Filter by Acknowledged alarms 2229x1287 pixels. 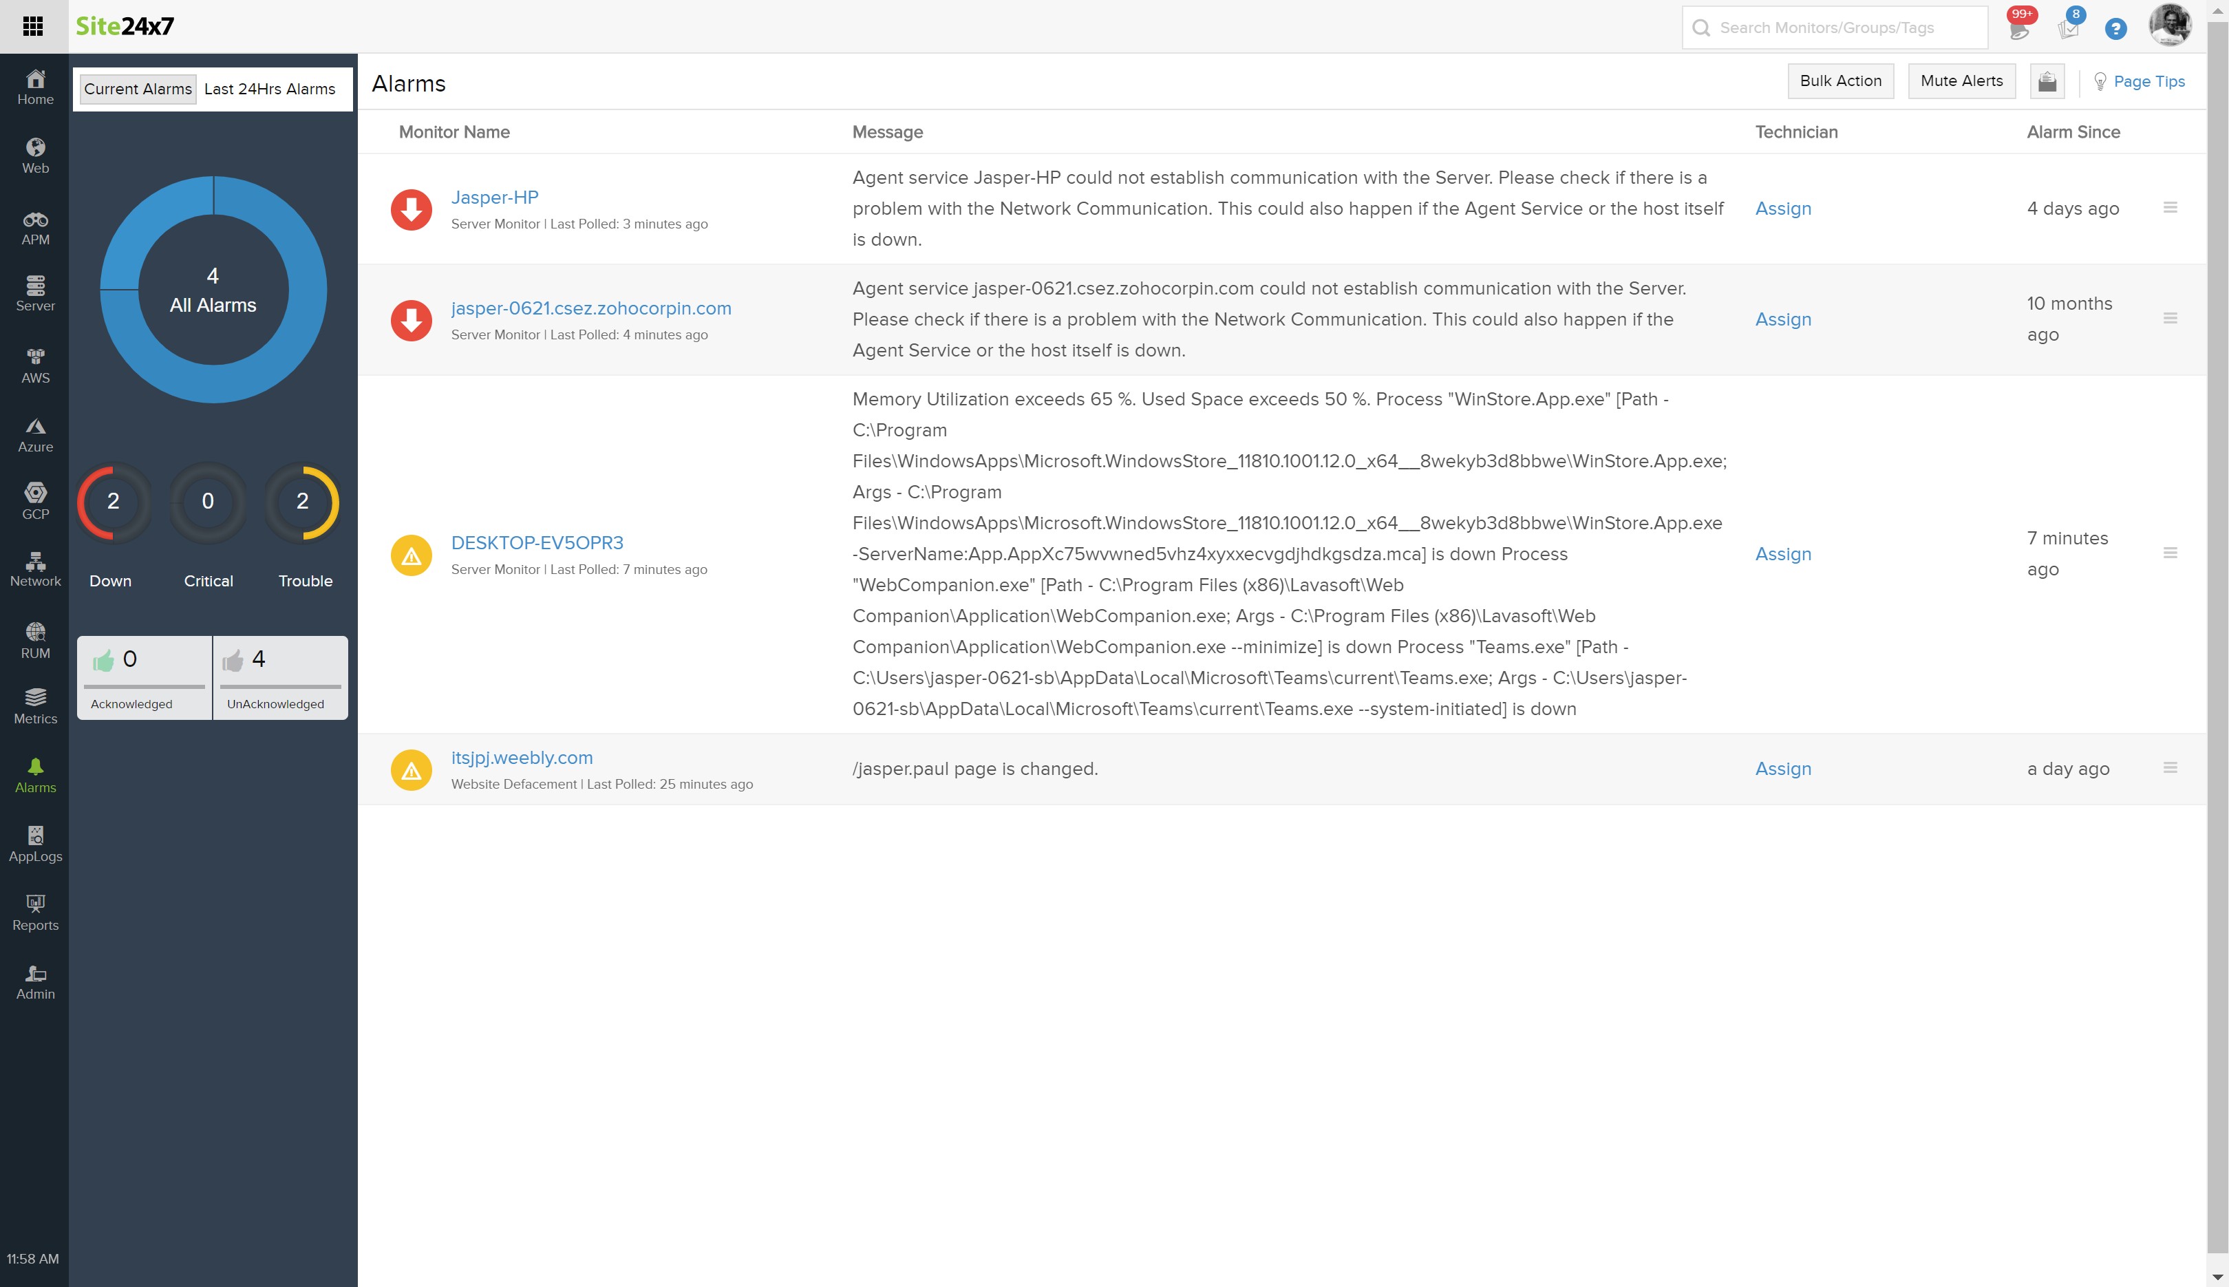[144, 677]
